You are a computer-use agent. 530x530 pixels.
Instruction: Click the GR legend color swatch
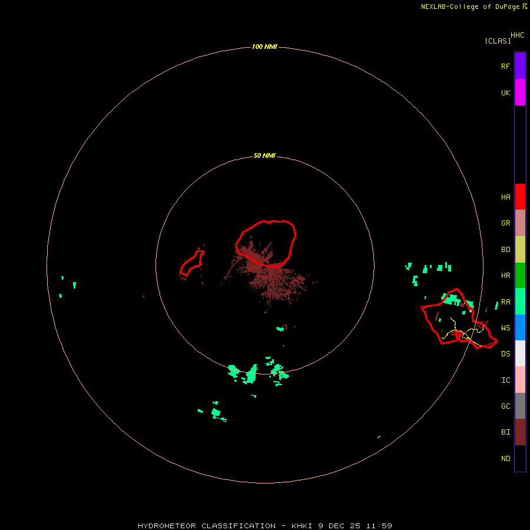point(520,223)
